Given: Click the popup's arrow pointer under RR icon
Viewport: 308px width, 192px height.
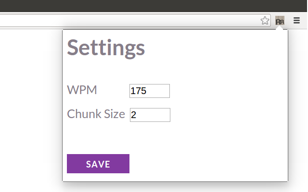Looking at the screenshot, I should pyautogui.click(x=279, y=28).
